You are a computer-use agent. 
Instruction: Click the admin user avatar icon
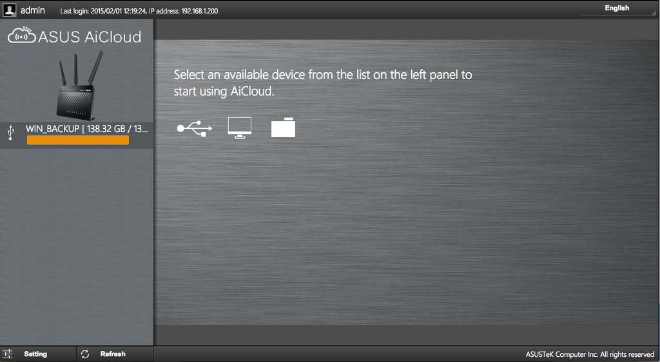click(x=9, y=10)
